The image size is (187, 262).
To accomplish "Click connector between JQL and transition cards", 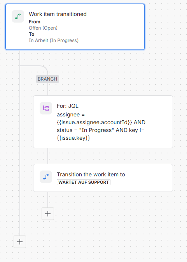I will [48, 156].
